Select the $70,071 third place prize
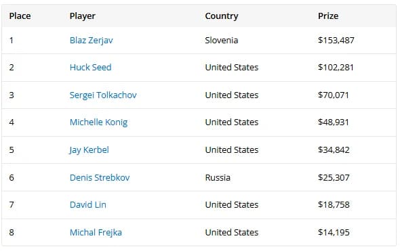The width and height of the screenshot is (400, 251). (x=333, y=95)
